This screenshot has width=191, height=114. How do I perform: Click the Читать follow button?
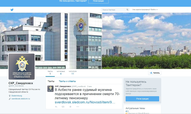tap(155, 73)
